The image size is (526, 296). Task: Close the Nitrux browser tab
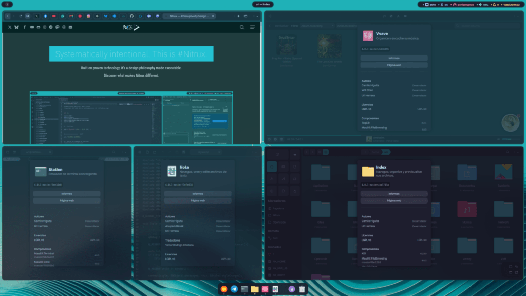[213, 16]
